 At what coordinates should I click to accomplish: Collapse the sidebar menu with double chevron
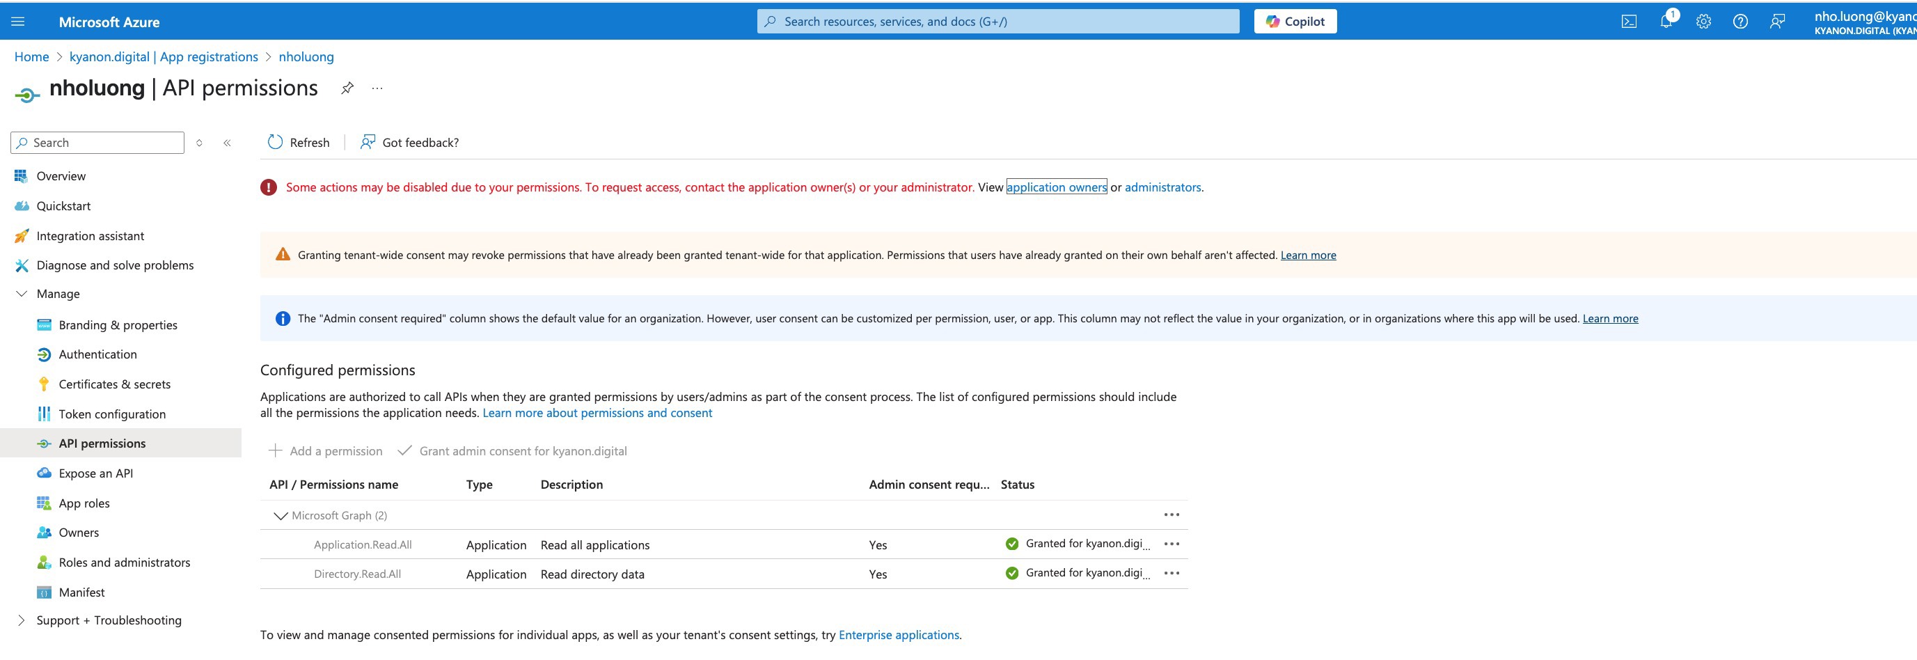click(227, 143)
